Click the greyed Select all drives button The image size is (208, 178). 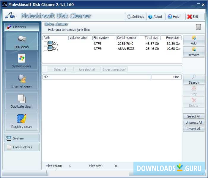(60, 69)
